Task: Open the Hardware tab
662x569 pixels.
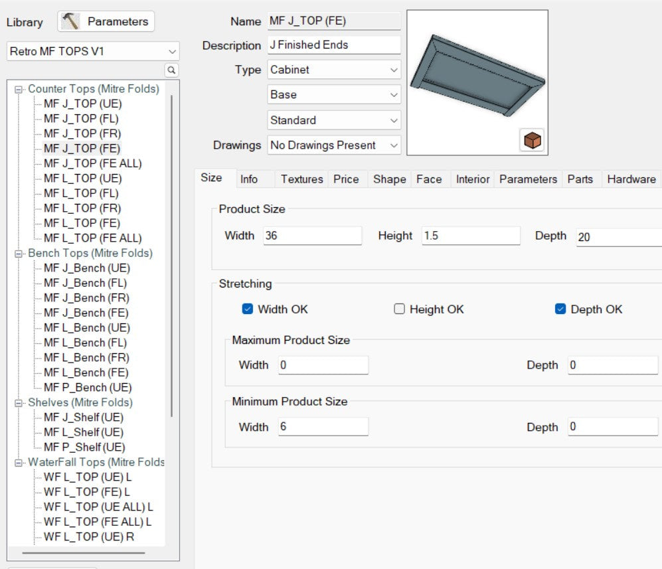Action: [x=631, y=179]
